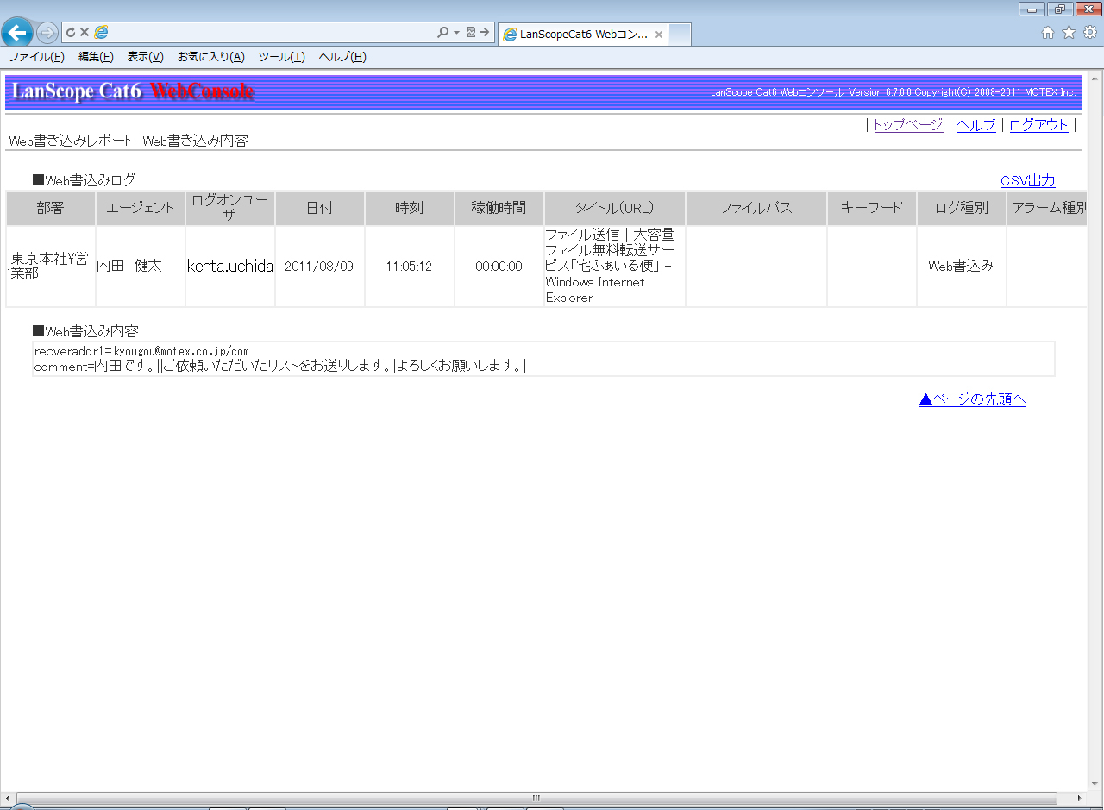Click the Web書込み log type cell

(962, 267)
